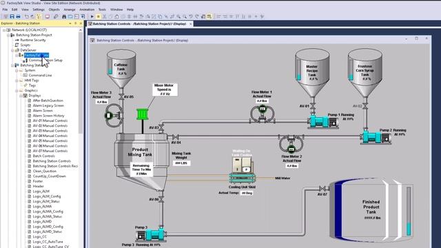Click the Zoom Out magnifier icon
The width and height of the screenshot is (441, 248).
tap(185, 17)
